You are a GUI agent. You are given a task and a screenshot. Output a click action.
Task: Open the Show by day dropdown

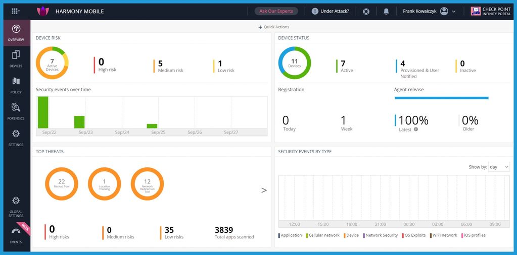[x=499, y=167]
